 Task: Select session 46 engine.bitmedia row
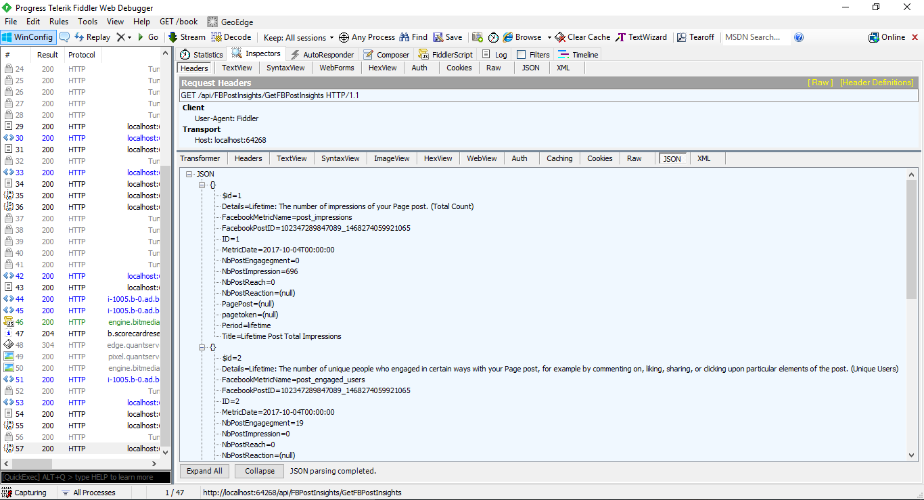click(x=81, y=322)
